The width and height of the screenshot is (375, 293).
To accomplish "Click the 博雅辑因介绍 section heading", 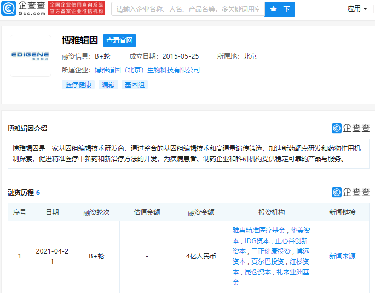I will coord(27,129).
